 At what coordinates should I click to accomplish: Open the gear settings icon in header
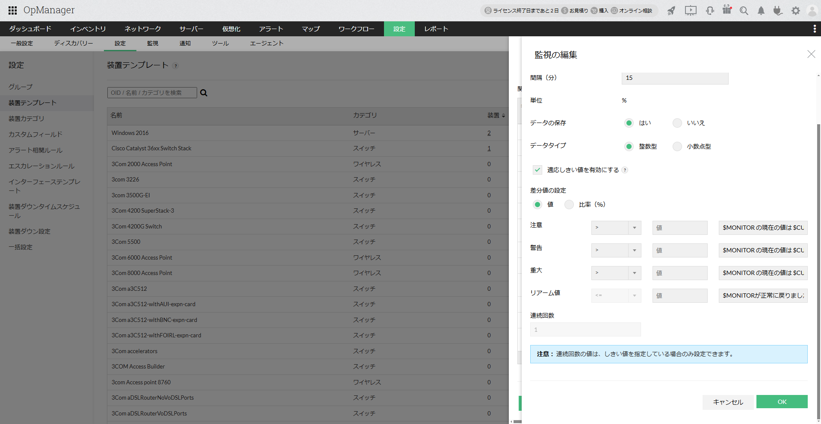pos(796,11)
